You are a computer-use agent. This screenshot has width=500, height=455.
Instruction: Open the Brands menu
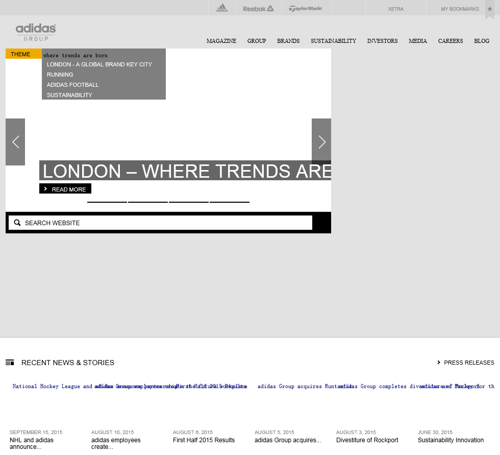(288, 41)
